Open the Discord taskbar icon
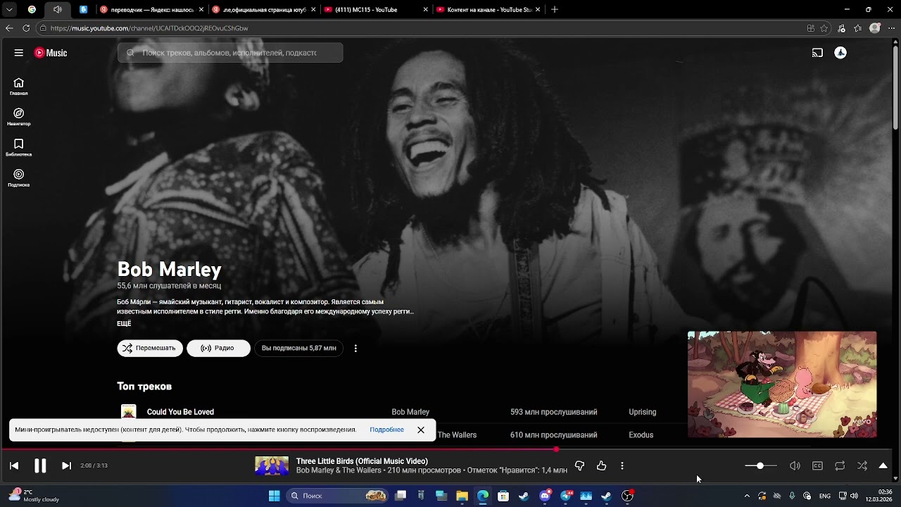Image resolution: width=901 pixels, height=507 pixels. (545, 496)
